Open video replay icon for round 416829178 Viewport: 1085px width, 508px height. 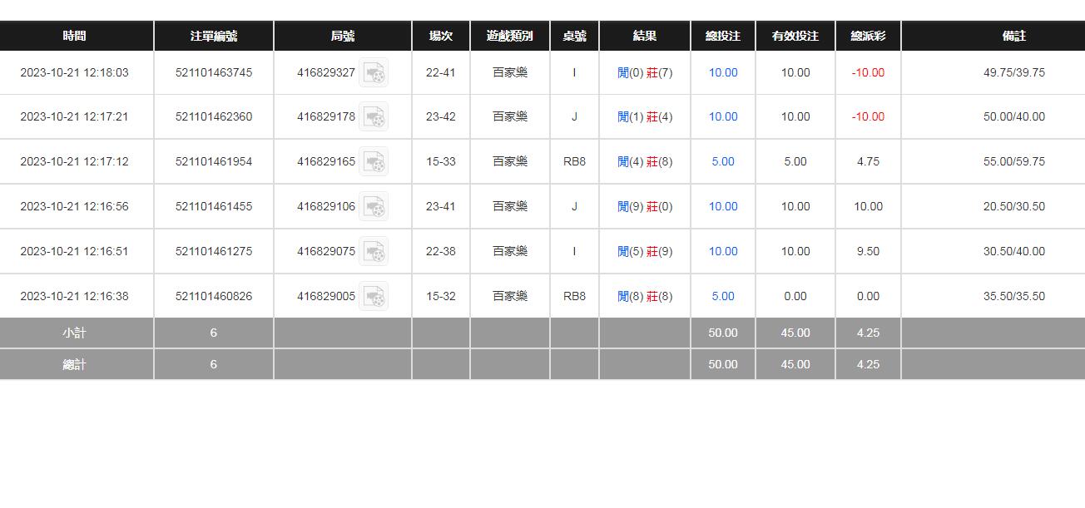[x=374, y=117]
